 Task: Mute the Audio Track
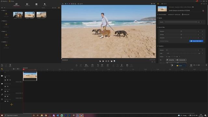(8, 97)
